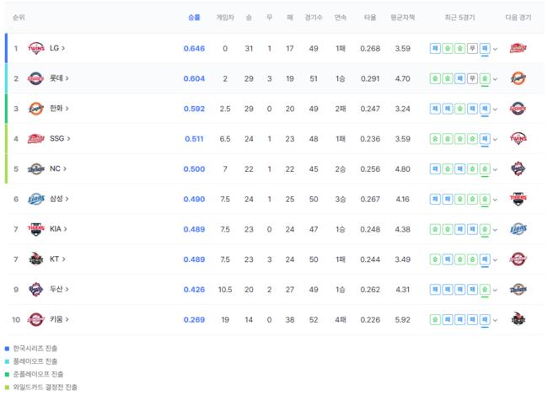Image resolution: width=548 pixels, height=395 pixels.
Task: Open the KIA team page link
Action: coord(58,229)
